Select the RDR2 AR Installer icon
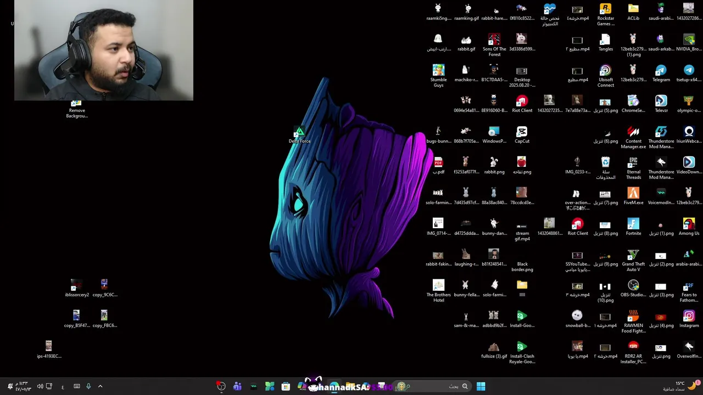 (x=633, y=352)
